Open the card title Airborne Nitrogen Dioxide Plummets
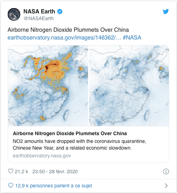This screenshot has height=193, width=177. (70, 133)
